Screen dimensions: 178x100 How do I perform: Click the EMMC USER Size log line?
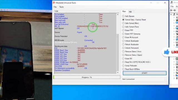pos(71,64)
